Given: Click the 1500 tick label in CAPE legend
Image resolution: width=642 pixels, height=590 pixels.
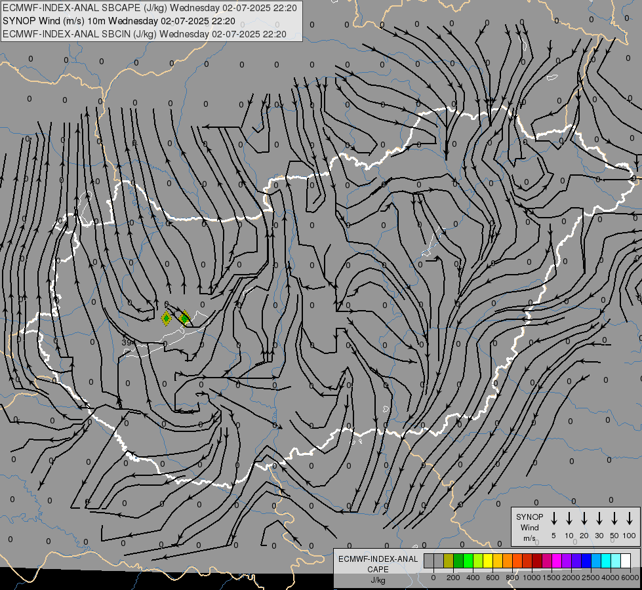Looking at the screenshot, I should 552,578.
